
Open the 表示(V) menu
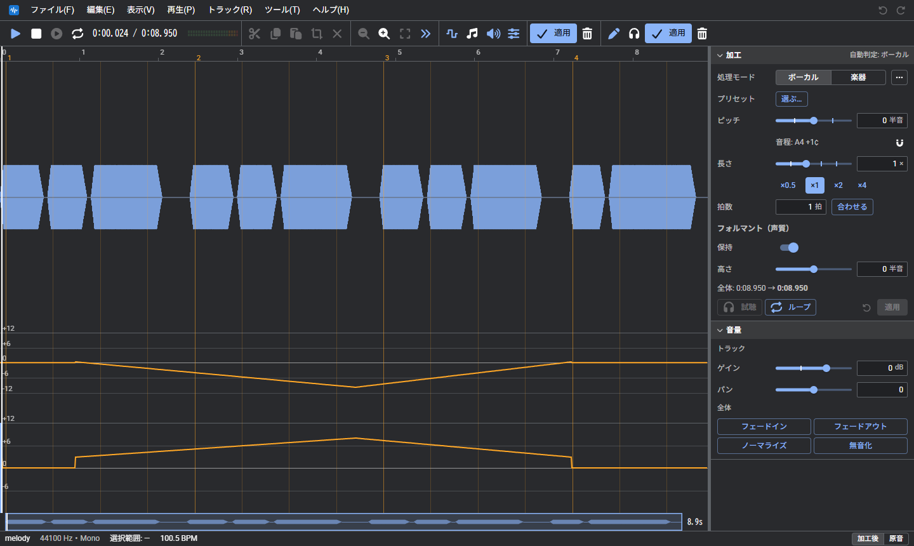coord(141,10)
